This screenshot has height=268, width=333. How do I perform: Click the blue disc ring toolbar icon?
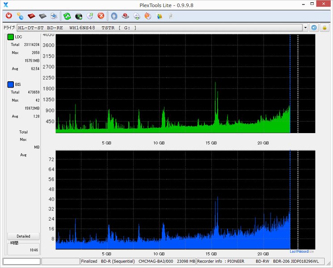point(114,16)
